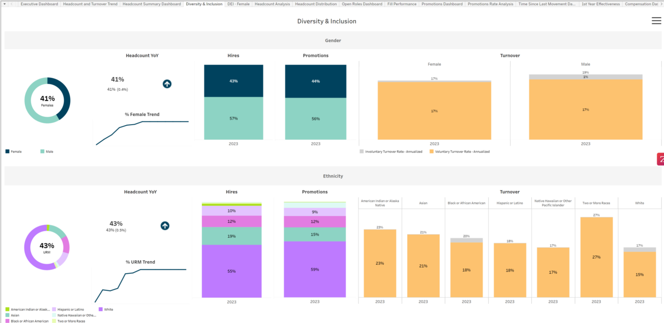Click the Diversity & Inclusion page title
The width and height of the screenshot is (664, 323).
(x=327, y=21)
